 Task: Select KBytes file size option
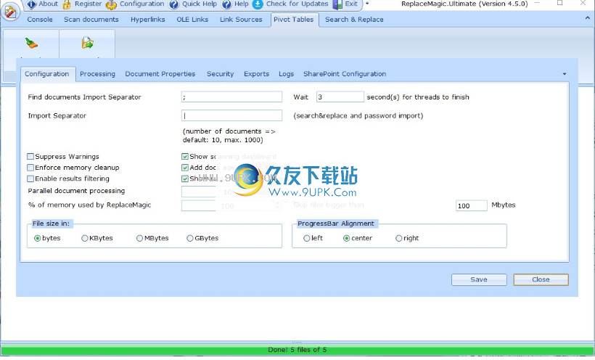tap(85, 239)
